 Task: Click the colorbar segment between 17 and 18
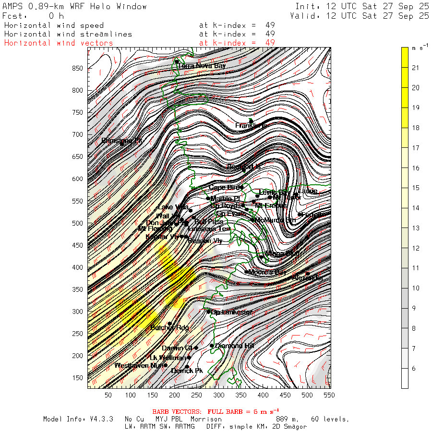(405, 138)
